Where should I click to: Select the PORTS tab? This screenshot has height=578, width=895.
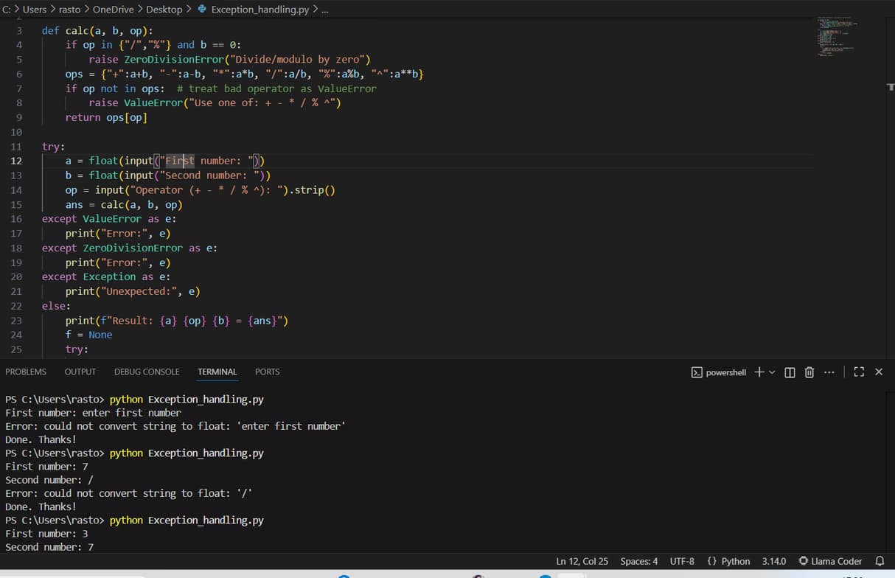point(267,372)
